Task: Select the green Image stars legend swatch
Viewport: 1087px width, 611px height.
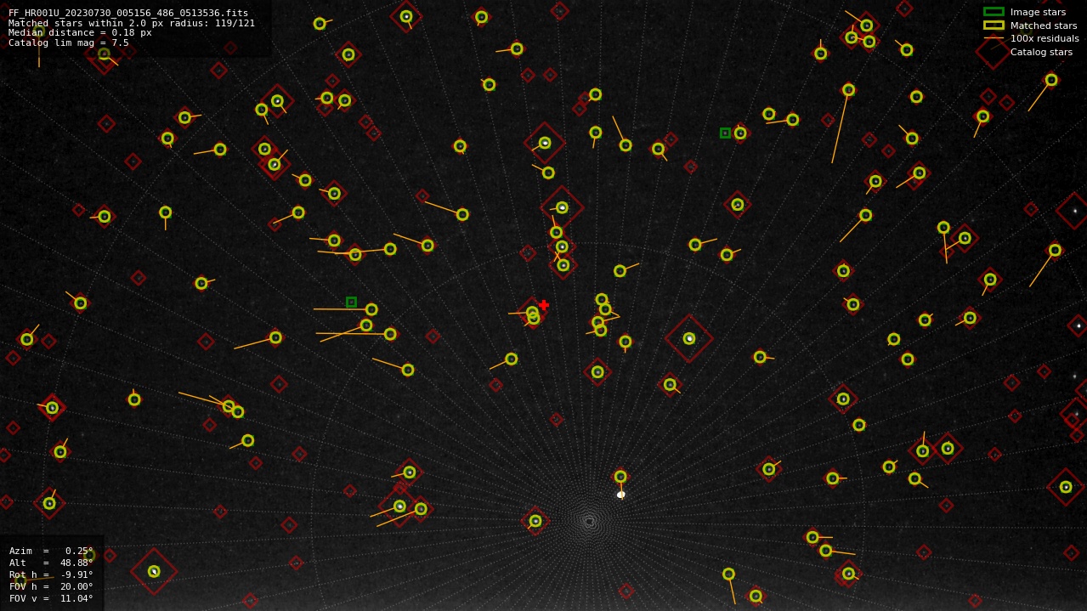Action: 994,12
